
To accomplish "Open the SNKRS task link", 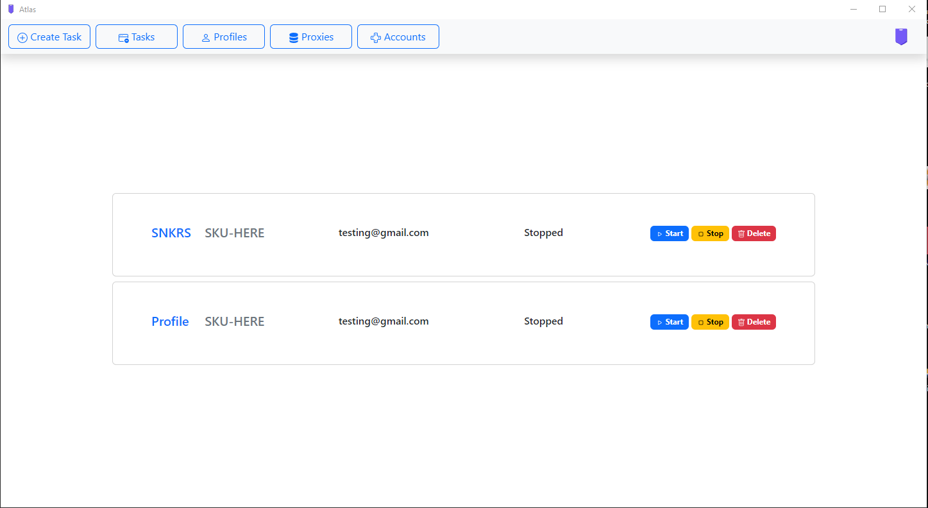I will (171, 233).
